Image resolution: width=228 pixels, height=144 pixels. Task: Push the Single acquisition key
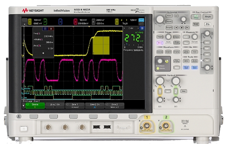coord(208,17)
